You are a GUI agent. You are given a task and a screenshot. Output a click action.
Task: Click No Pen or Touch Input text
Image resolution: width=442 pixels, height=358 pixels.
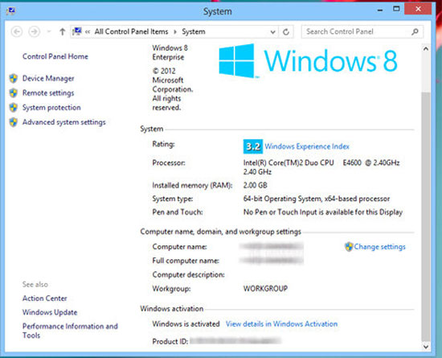(323, 212)
